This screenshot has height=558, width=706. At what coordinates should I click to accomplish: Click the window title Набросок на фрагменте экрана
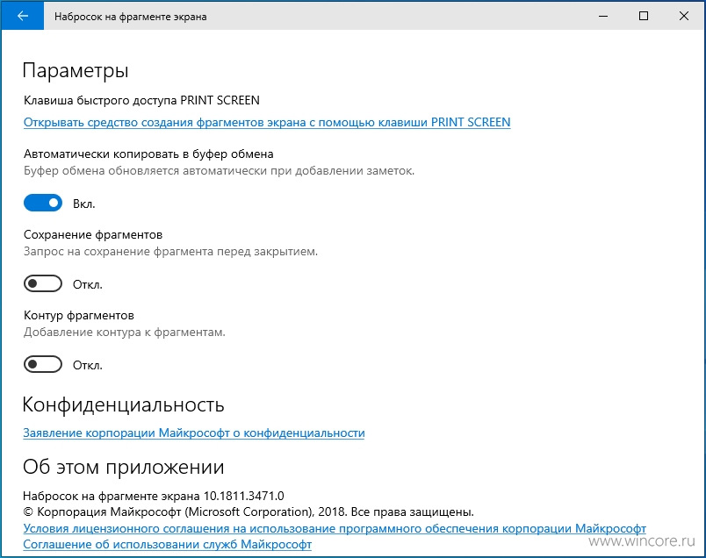(x=131, y=17)
